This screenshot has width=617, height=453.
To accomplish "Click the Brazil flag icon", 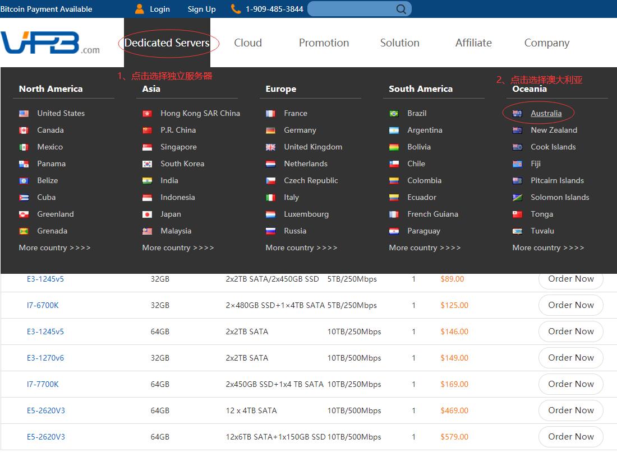I will tap(394, 113).
